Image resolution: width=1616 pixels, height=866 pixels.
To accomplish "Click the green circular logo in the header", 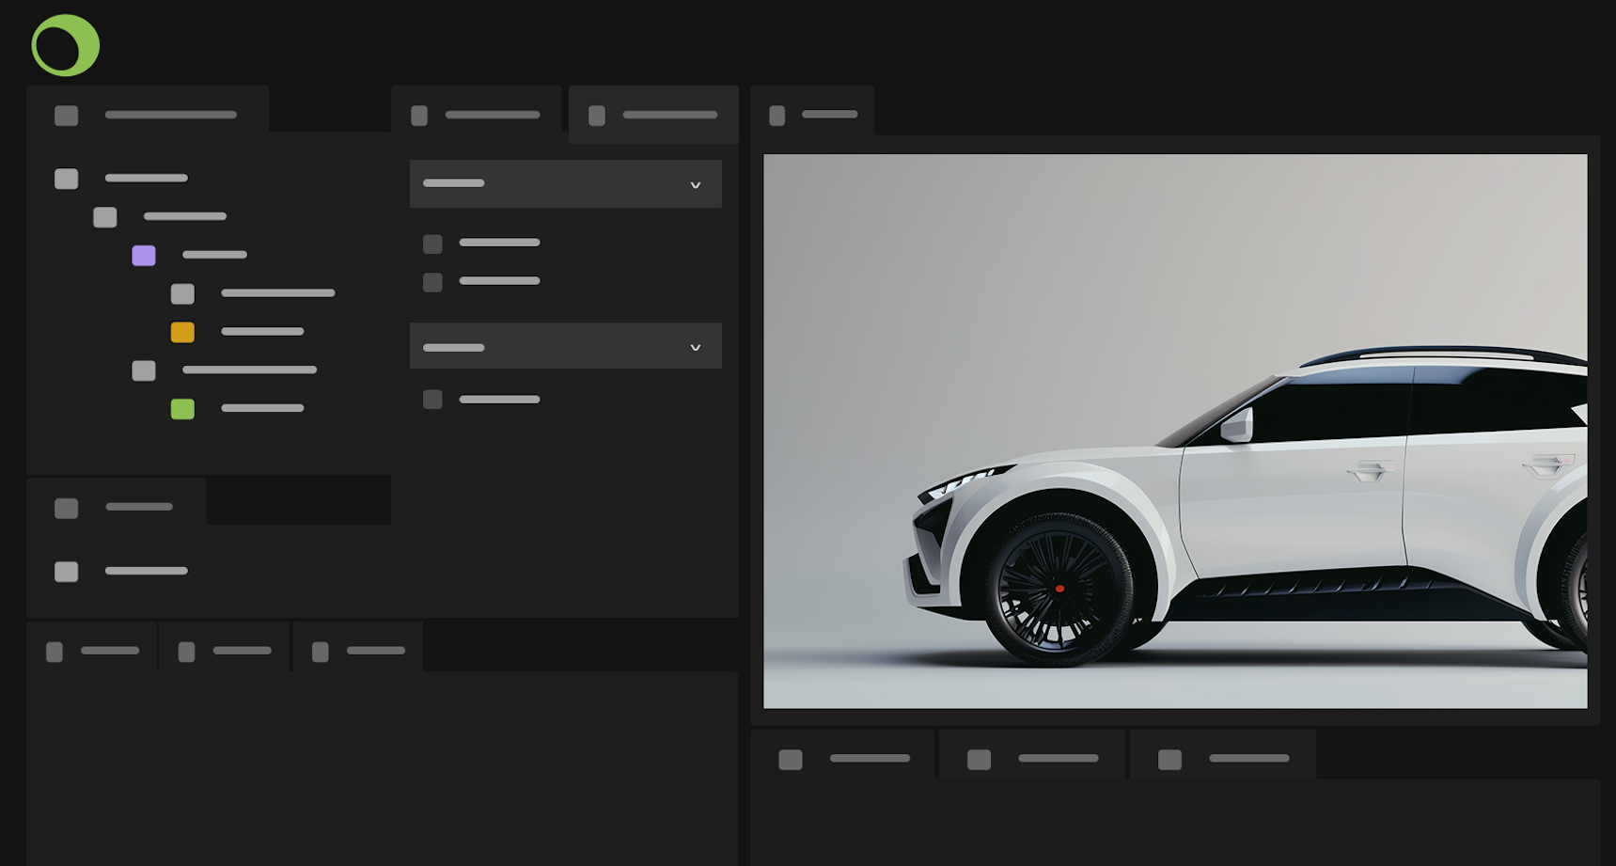I will (65, 45).
